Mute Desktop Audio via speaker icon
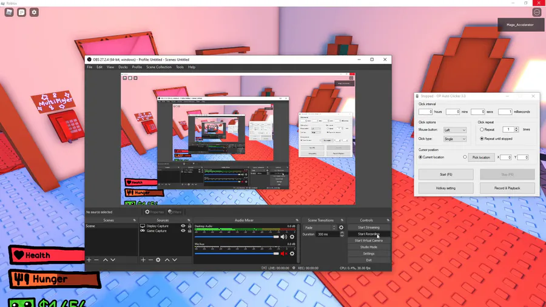 tap(284, 237)
